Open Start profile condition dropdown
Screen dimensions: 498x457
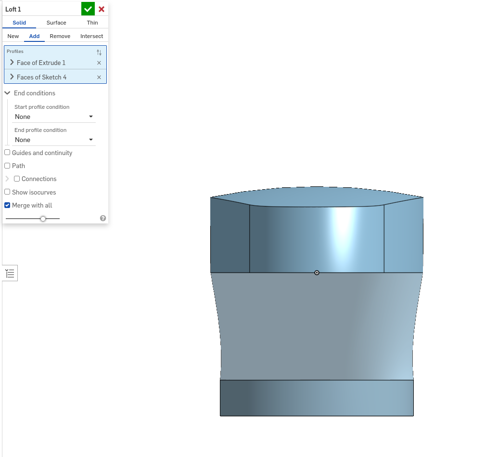tap(54, 117)
